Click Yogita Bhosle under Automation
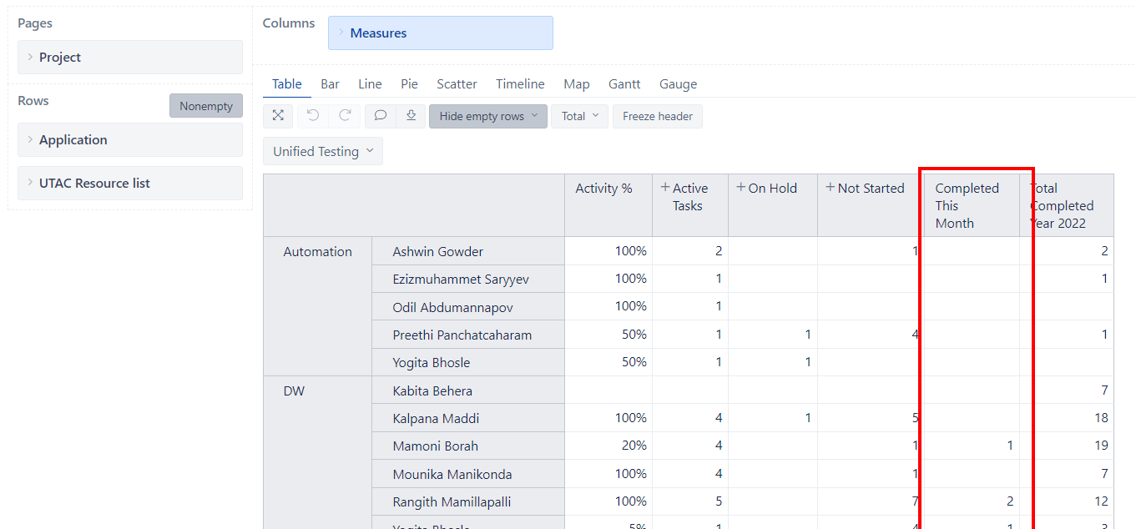This screenshot has width=1136, height=529. pos(468,362)
